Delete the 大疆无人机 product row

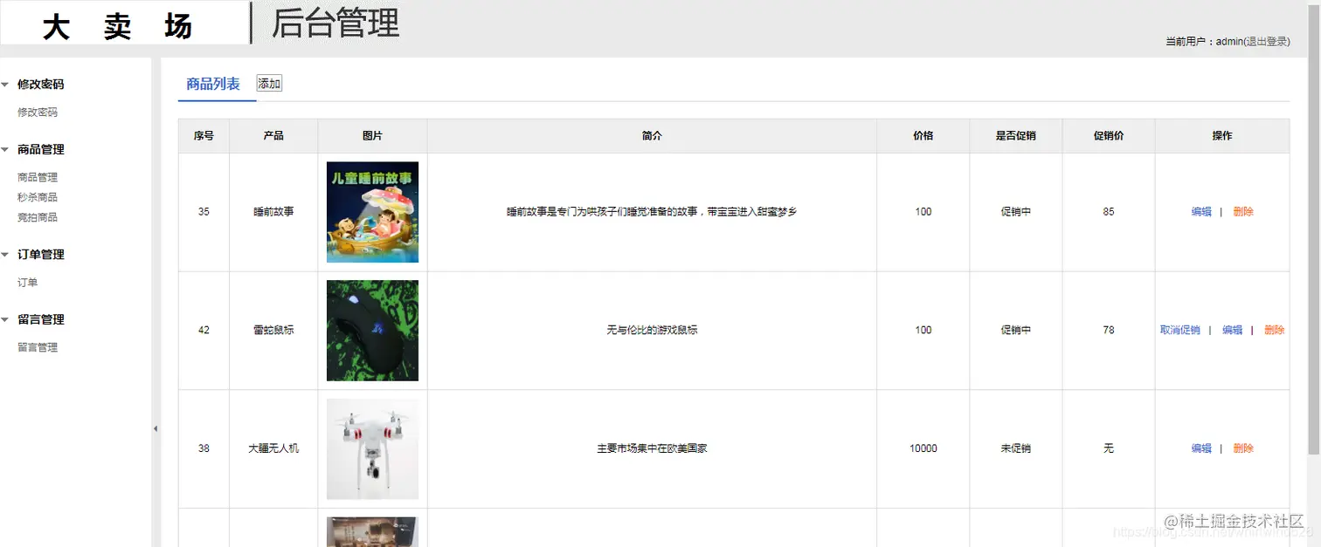point(1243,448)
